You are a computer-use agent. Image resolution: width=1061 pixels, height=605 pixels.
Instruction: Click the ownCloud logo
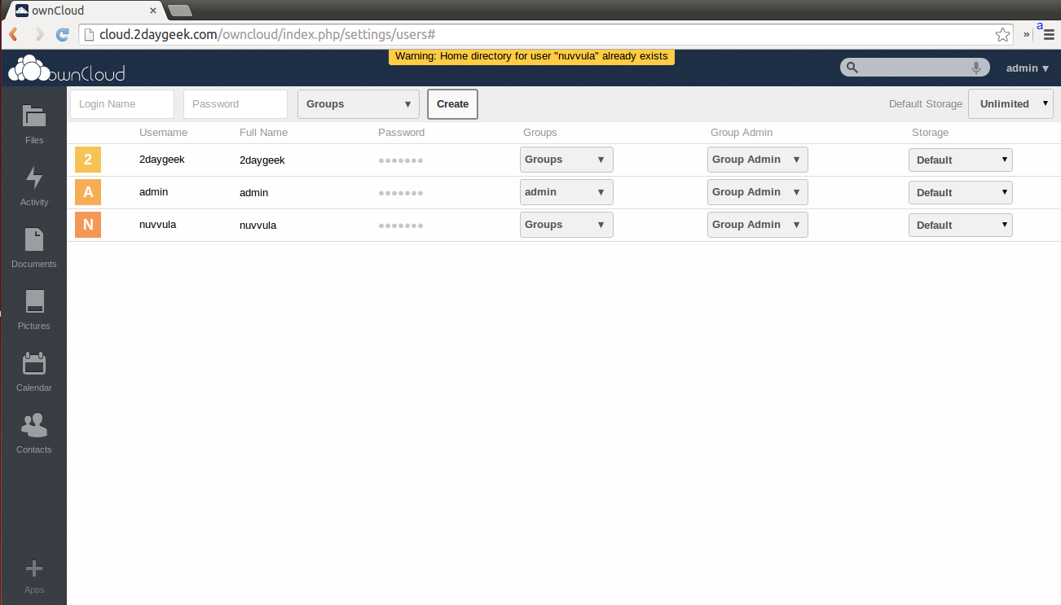point(67,68)
